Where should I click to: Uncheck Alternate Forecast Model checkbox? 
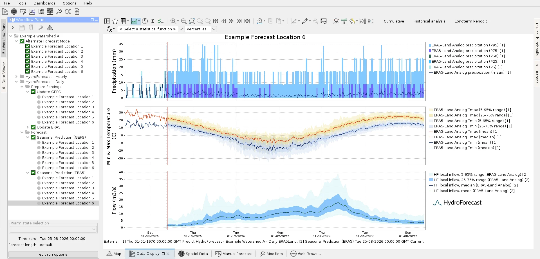(22, 41)
